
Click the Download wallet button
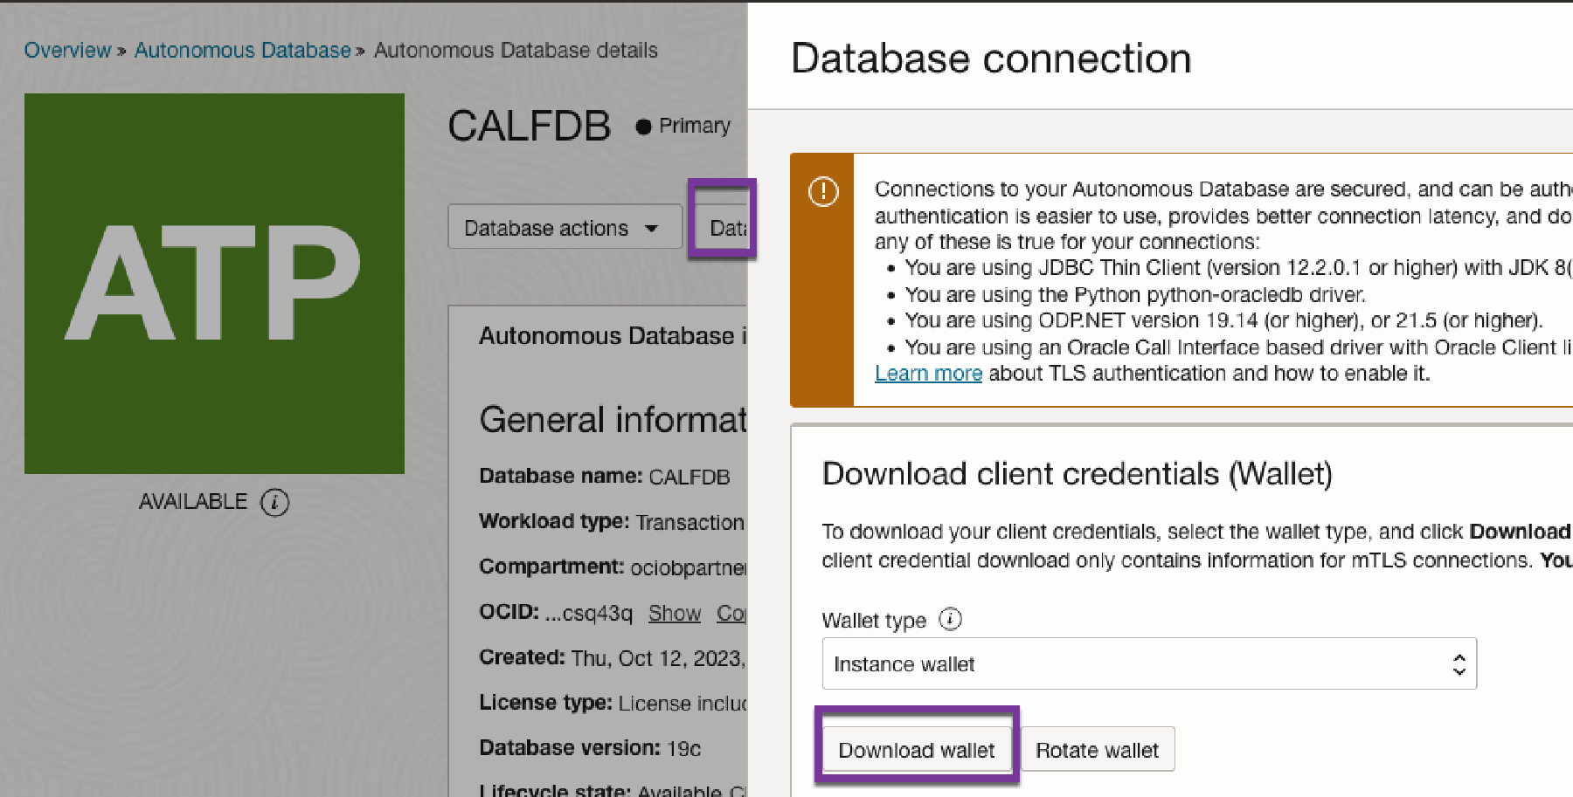[x=916, y=749]
